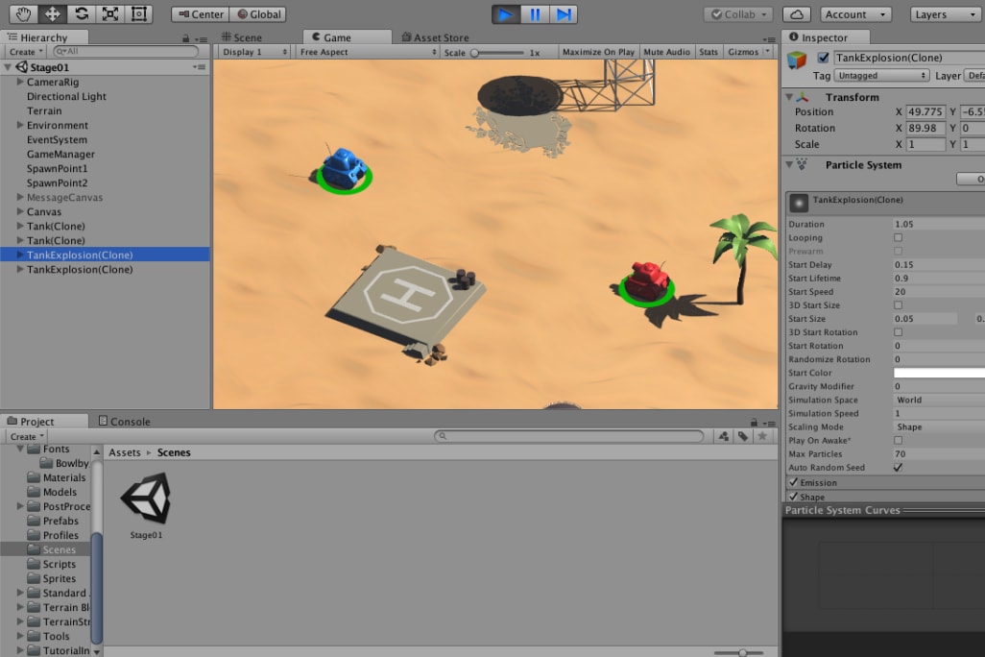Select the Rect Transform tool
The width and height of the screenshot is (985, 657).
[139, 13]
